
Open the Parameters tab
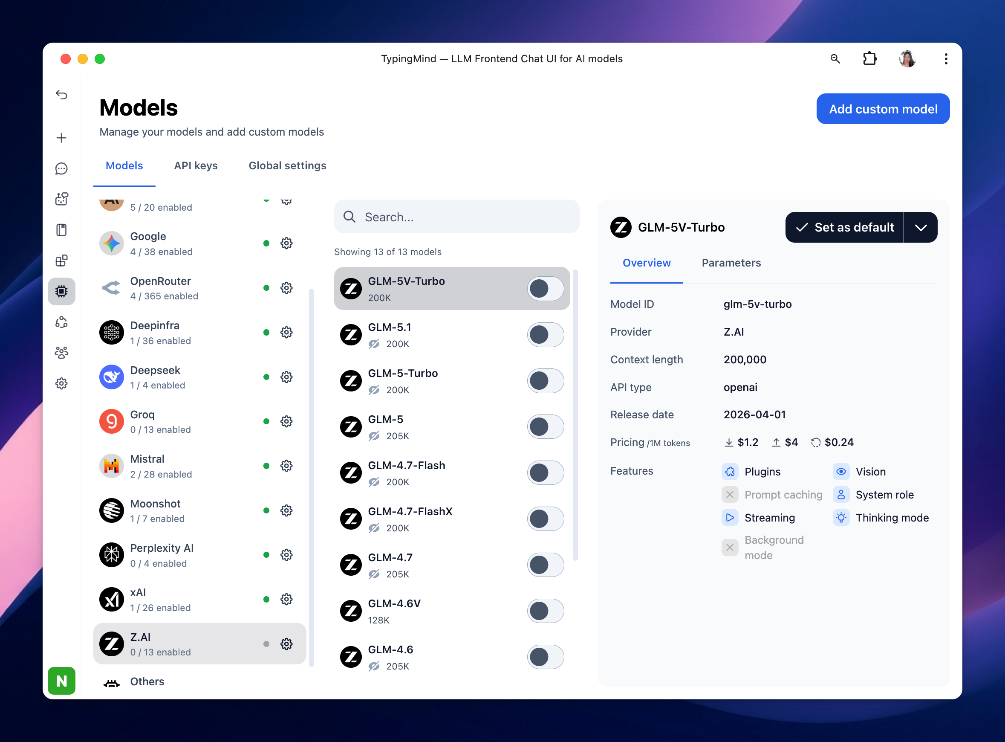tap(731, 263)
